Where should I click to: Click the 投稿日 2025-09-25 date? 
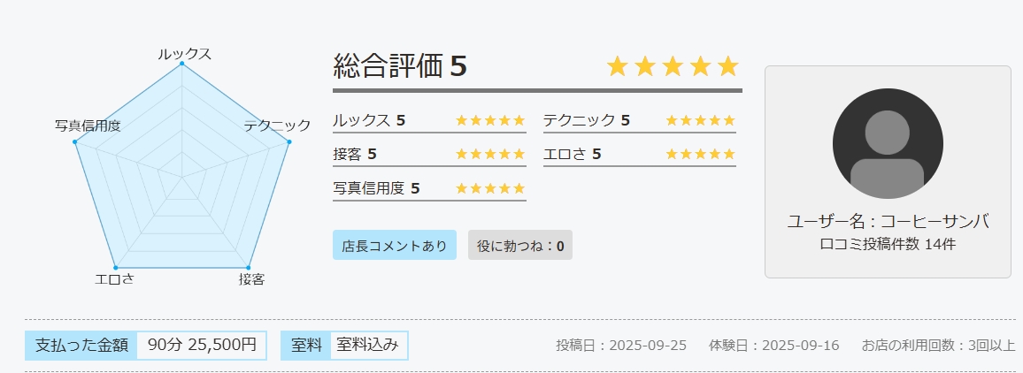[621, 345]
